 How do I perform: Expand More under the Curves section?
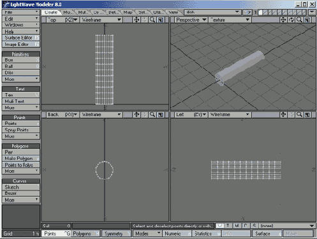[x=21, y=200]
